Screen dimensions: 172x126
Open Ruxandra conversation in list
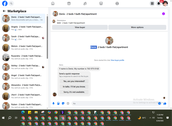pyautogui.click(x=23, y=57)
